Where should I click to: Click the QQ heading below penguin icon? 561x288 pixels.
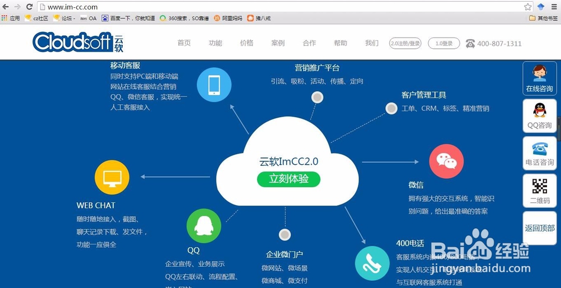194,250
